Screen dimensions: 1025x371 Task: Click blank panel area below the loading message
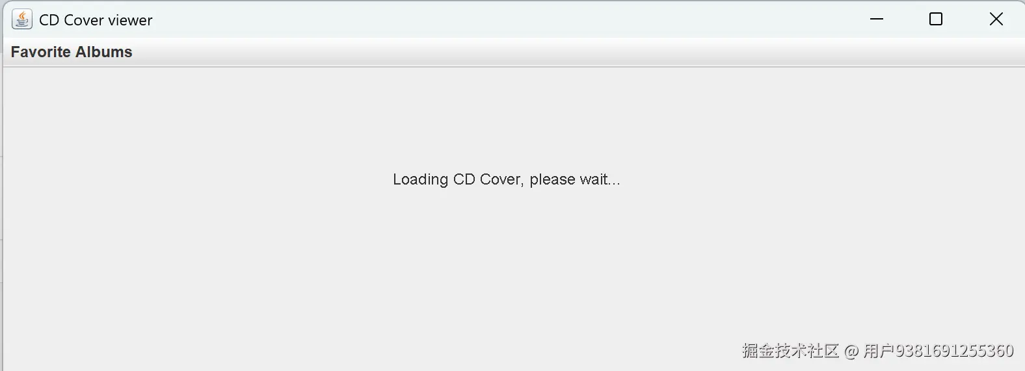point(507,273)
